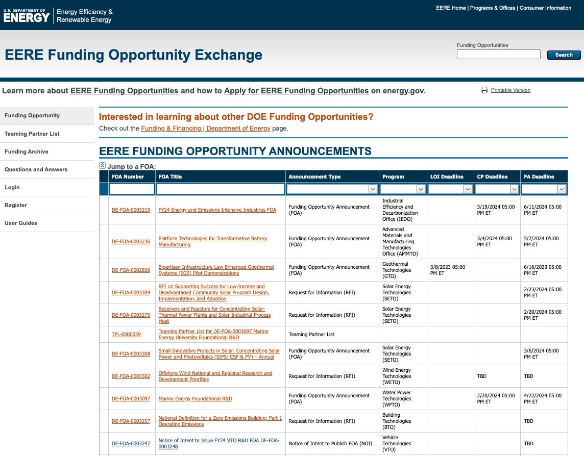Open RFI on Supporting Success for Low-Income link
The image size is (584, 456).
tap(214, 293)
